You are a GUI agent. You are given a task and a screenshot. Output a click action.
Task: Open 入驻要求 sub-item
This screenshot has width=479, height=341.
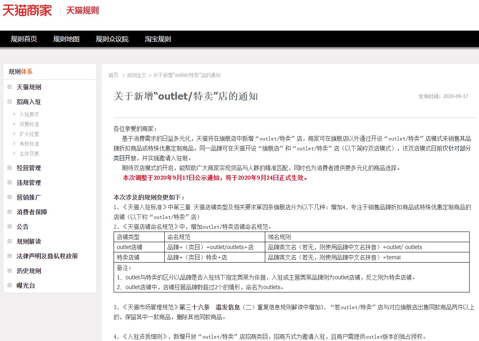29,114
